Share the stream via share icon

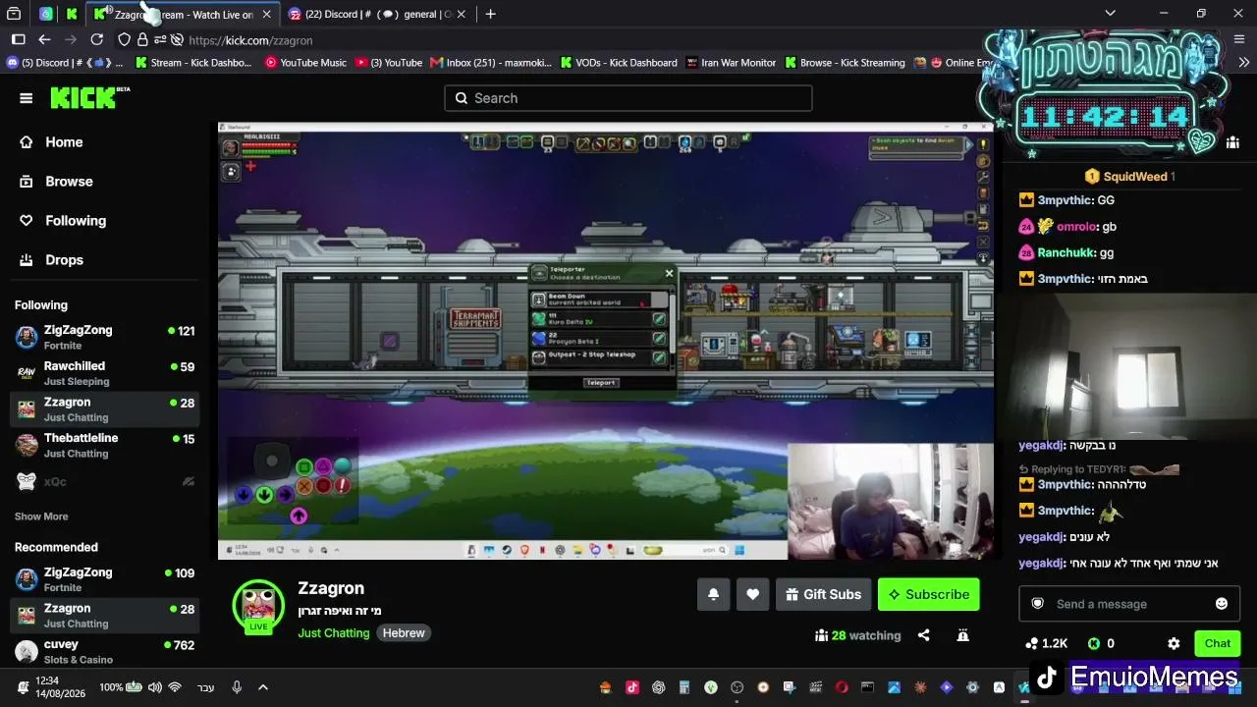923,635
